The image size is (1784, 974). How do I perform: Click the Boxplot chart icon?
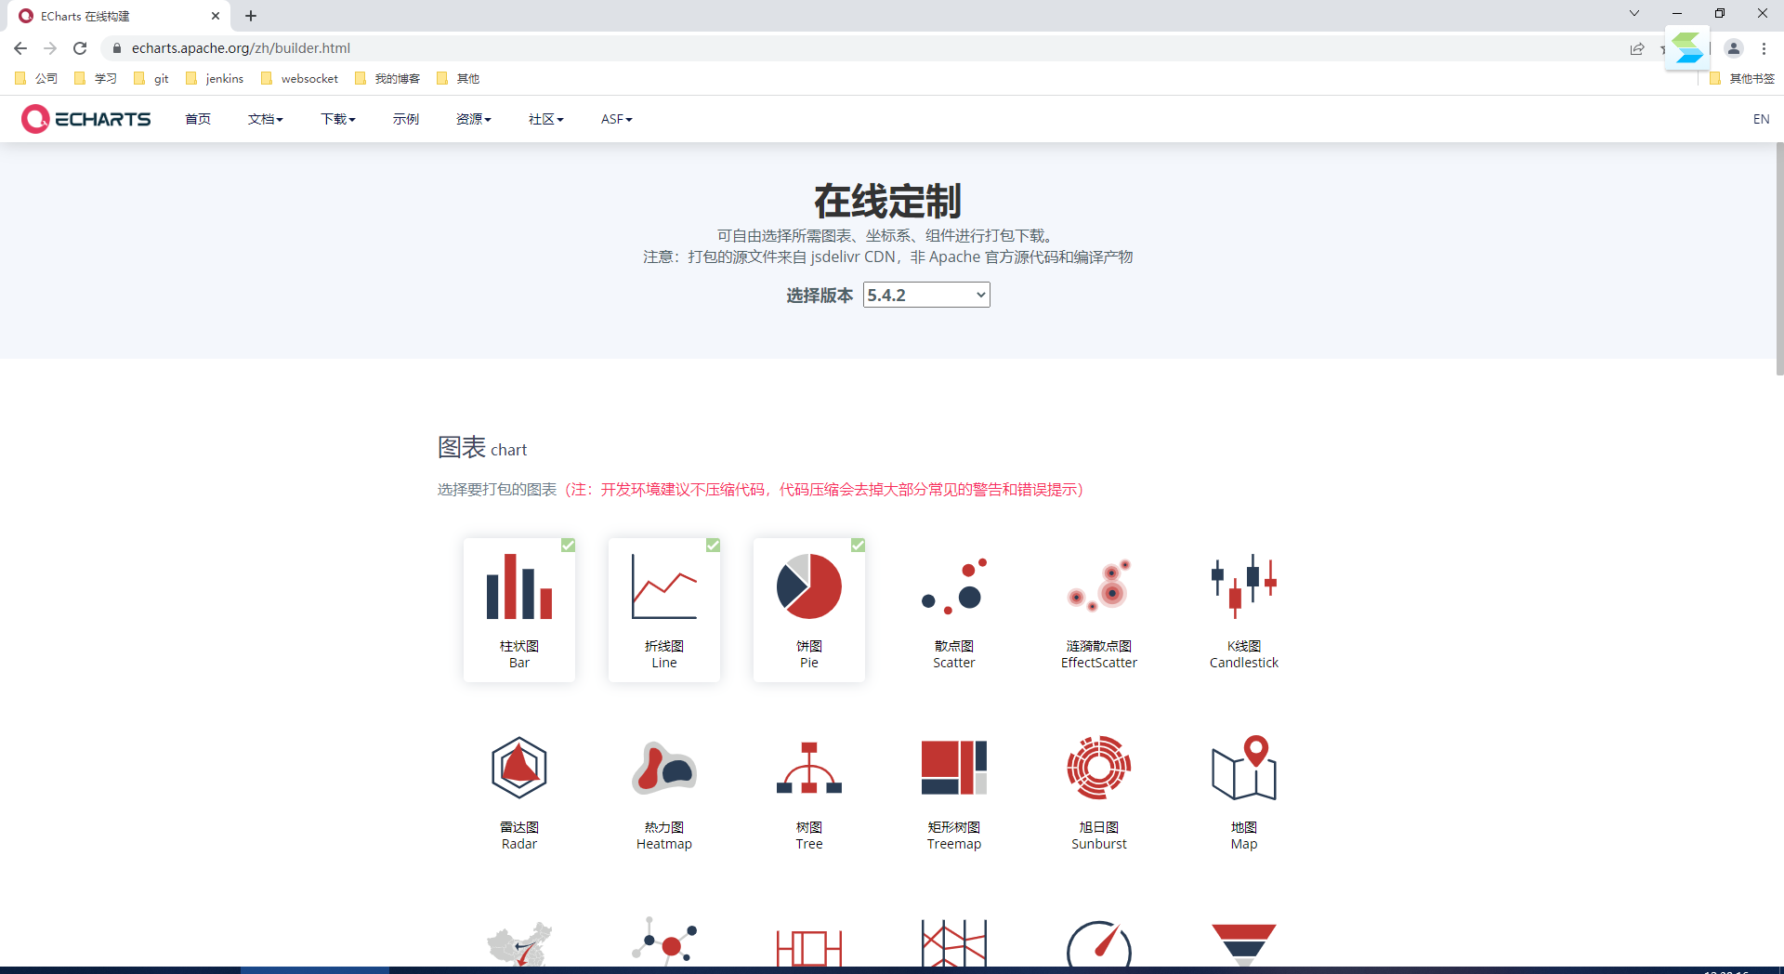tap(809, 946)
